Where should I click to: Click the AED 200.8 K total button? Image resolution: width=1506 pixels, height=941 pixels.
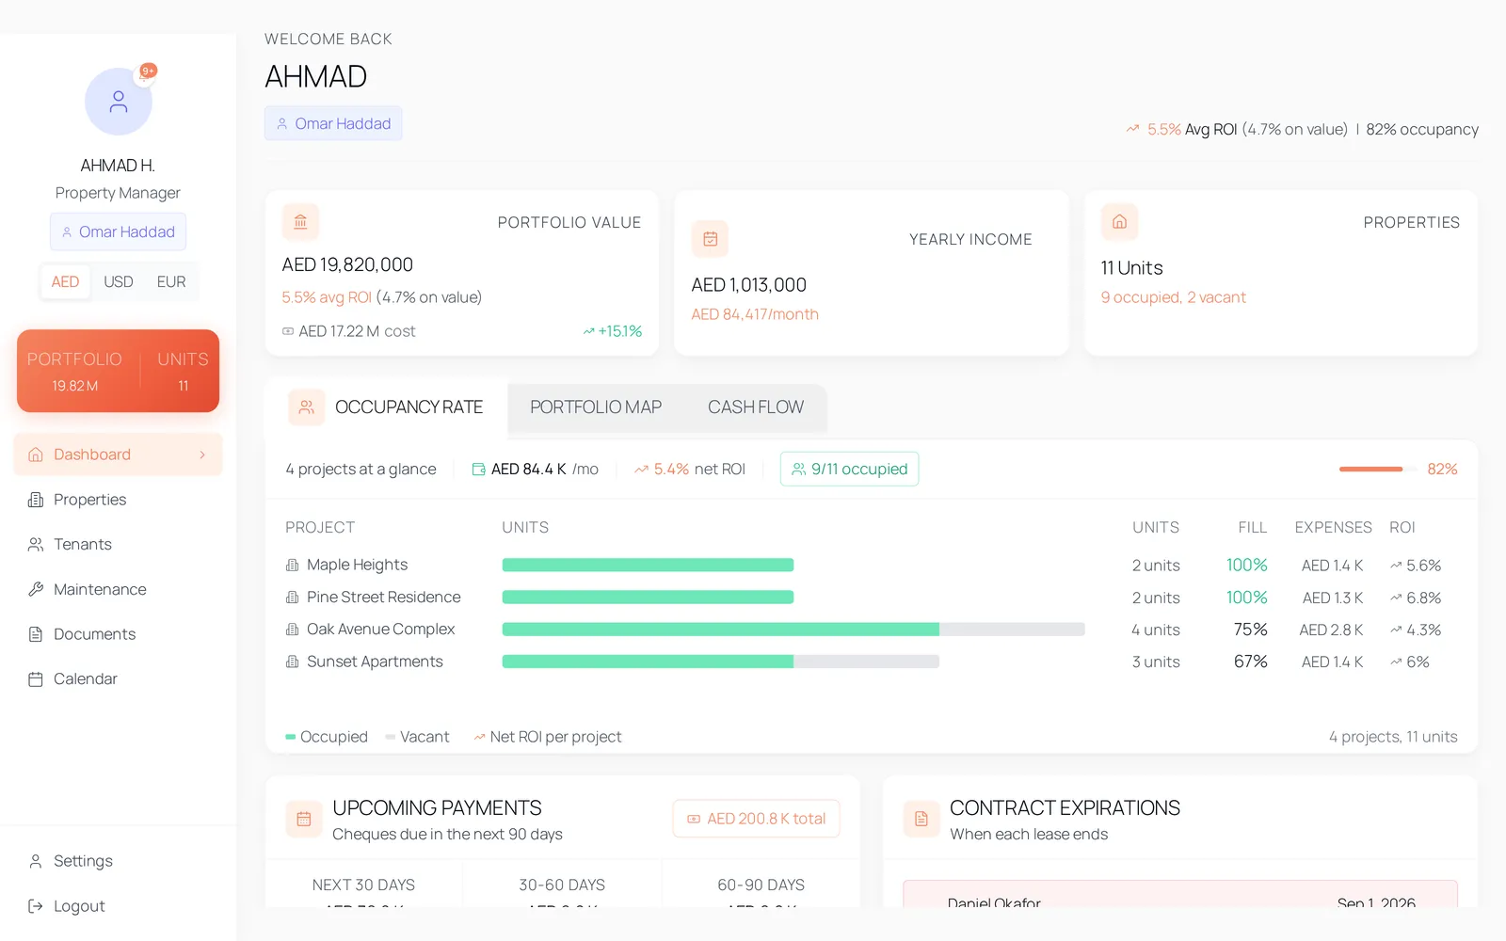click(x=757, y=819)
